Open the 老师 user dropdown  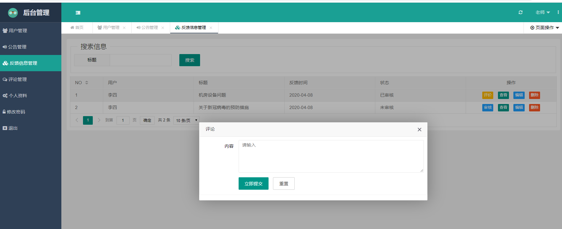pos(542,12)
